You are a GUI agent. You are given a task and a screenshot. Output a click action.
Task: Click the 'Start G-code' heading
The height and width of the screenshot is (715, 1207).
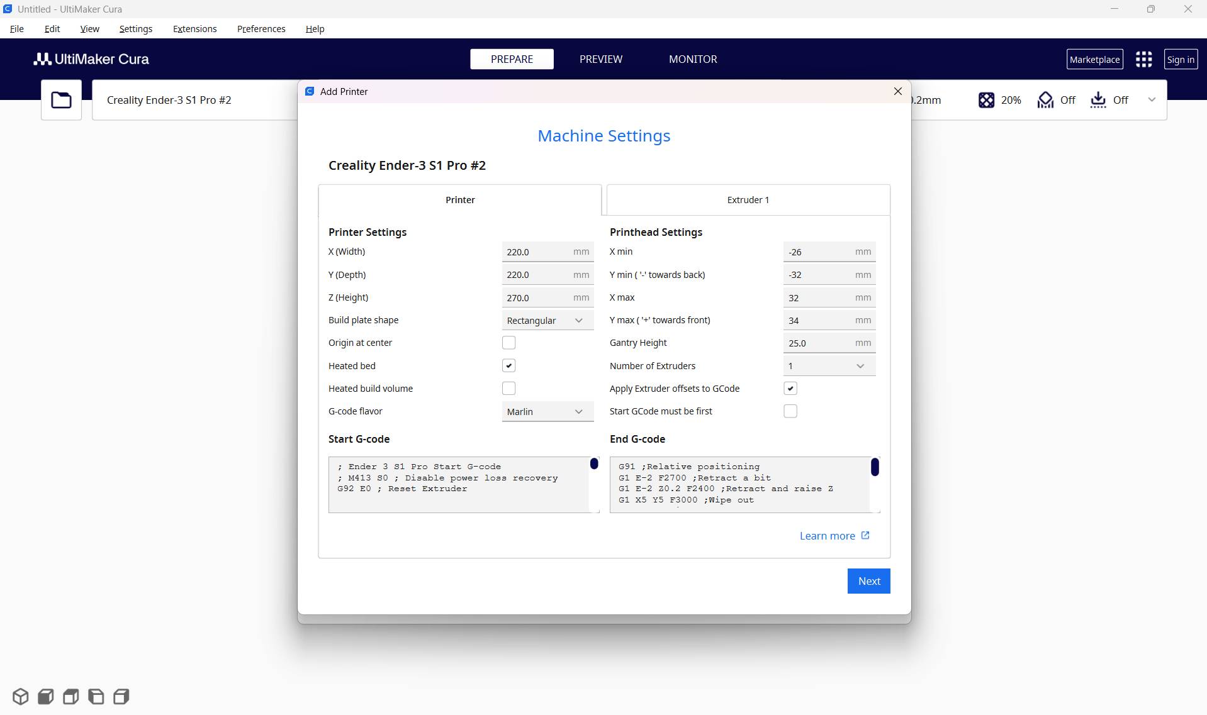359,439
